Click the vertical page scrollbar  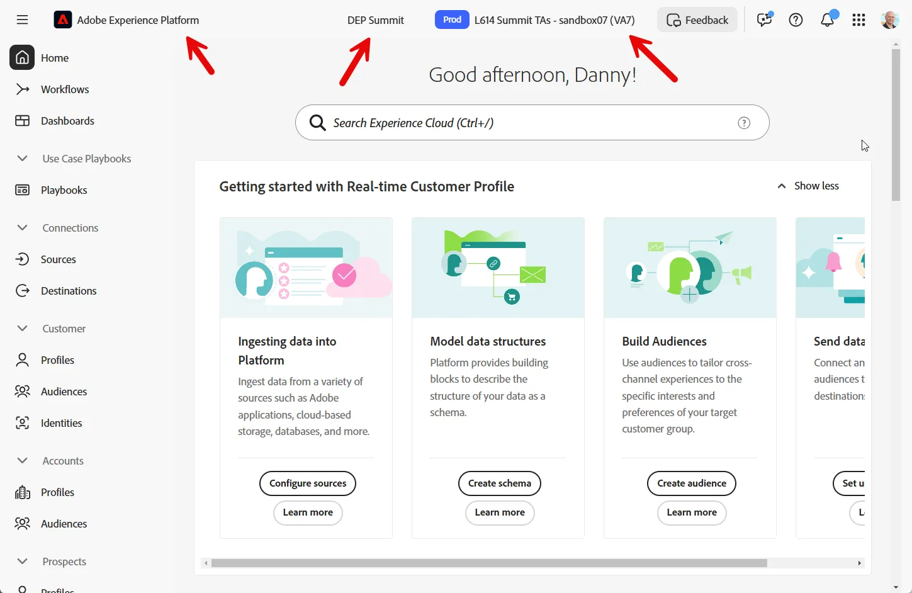coord(896,125)
